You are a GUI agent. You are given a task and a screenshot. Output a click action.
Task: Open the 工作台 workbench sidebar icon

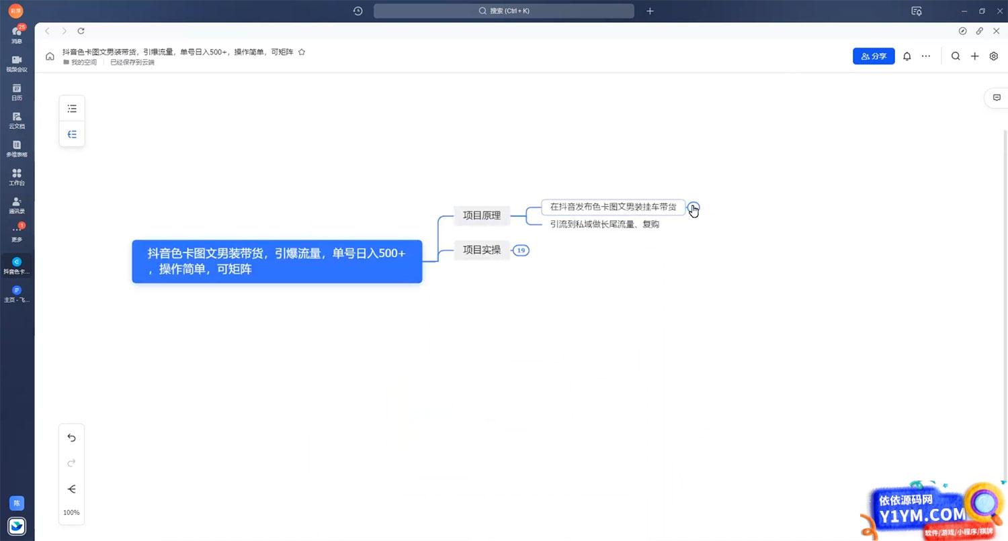(x=17, y=177)
